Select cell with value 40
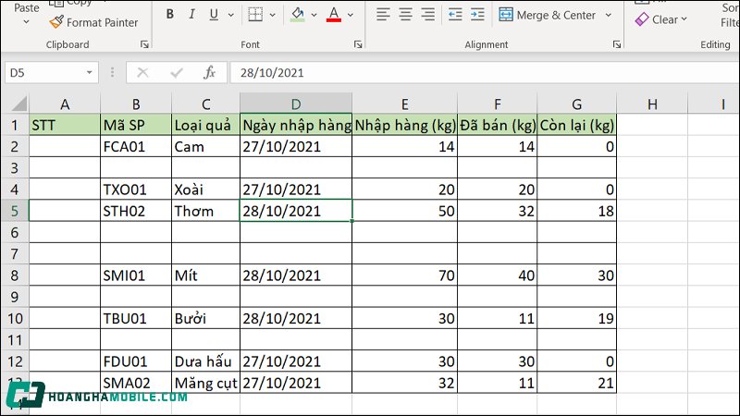 (x=498, y=275)
